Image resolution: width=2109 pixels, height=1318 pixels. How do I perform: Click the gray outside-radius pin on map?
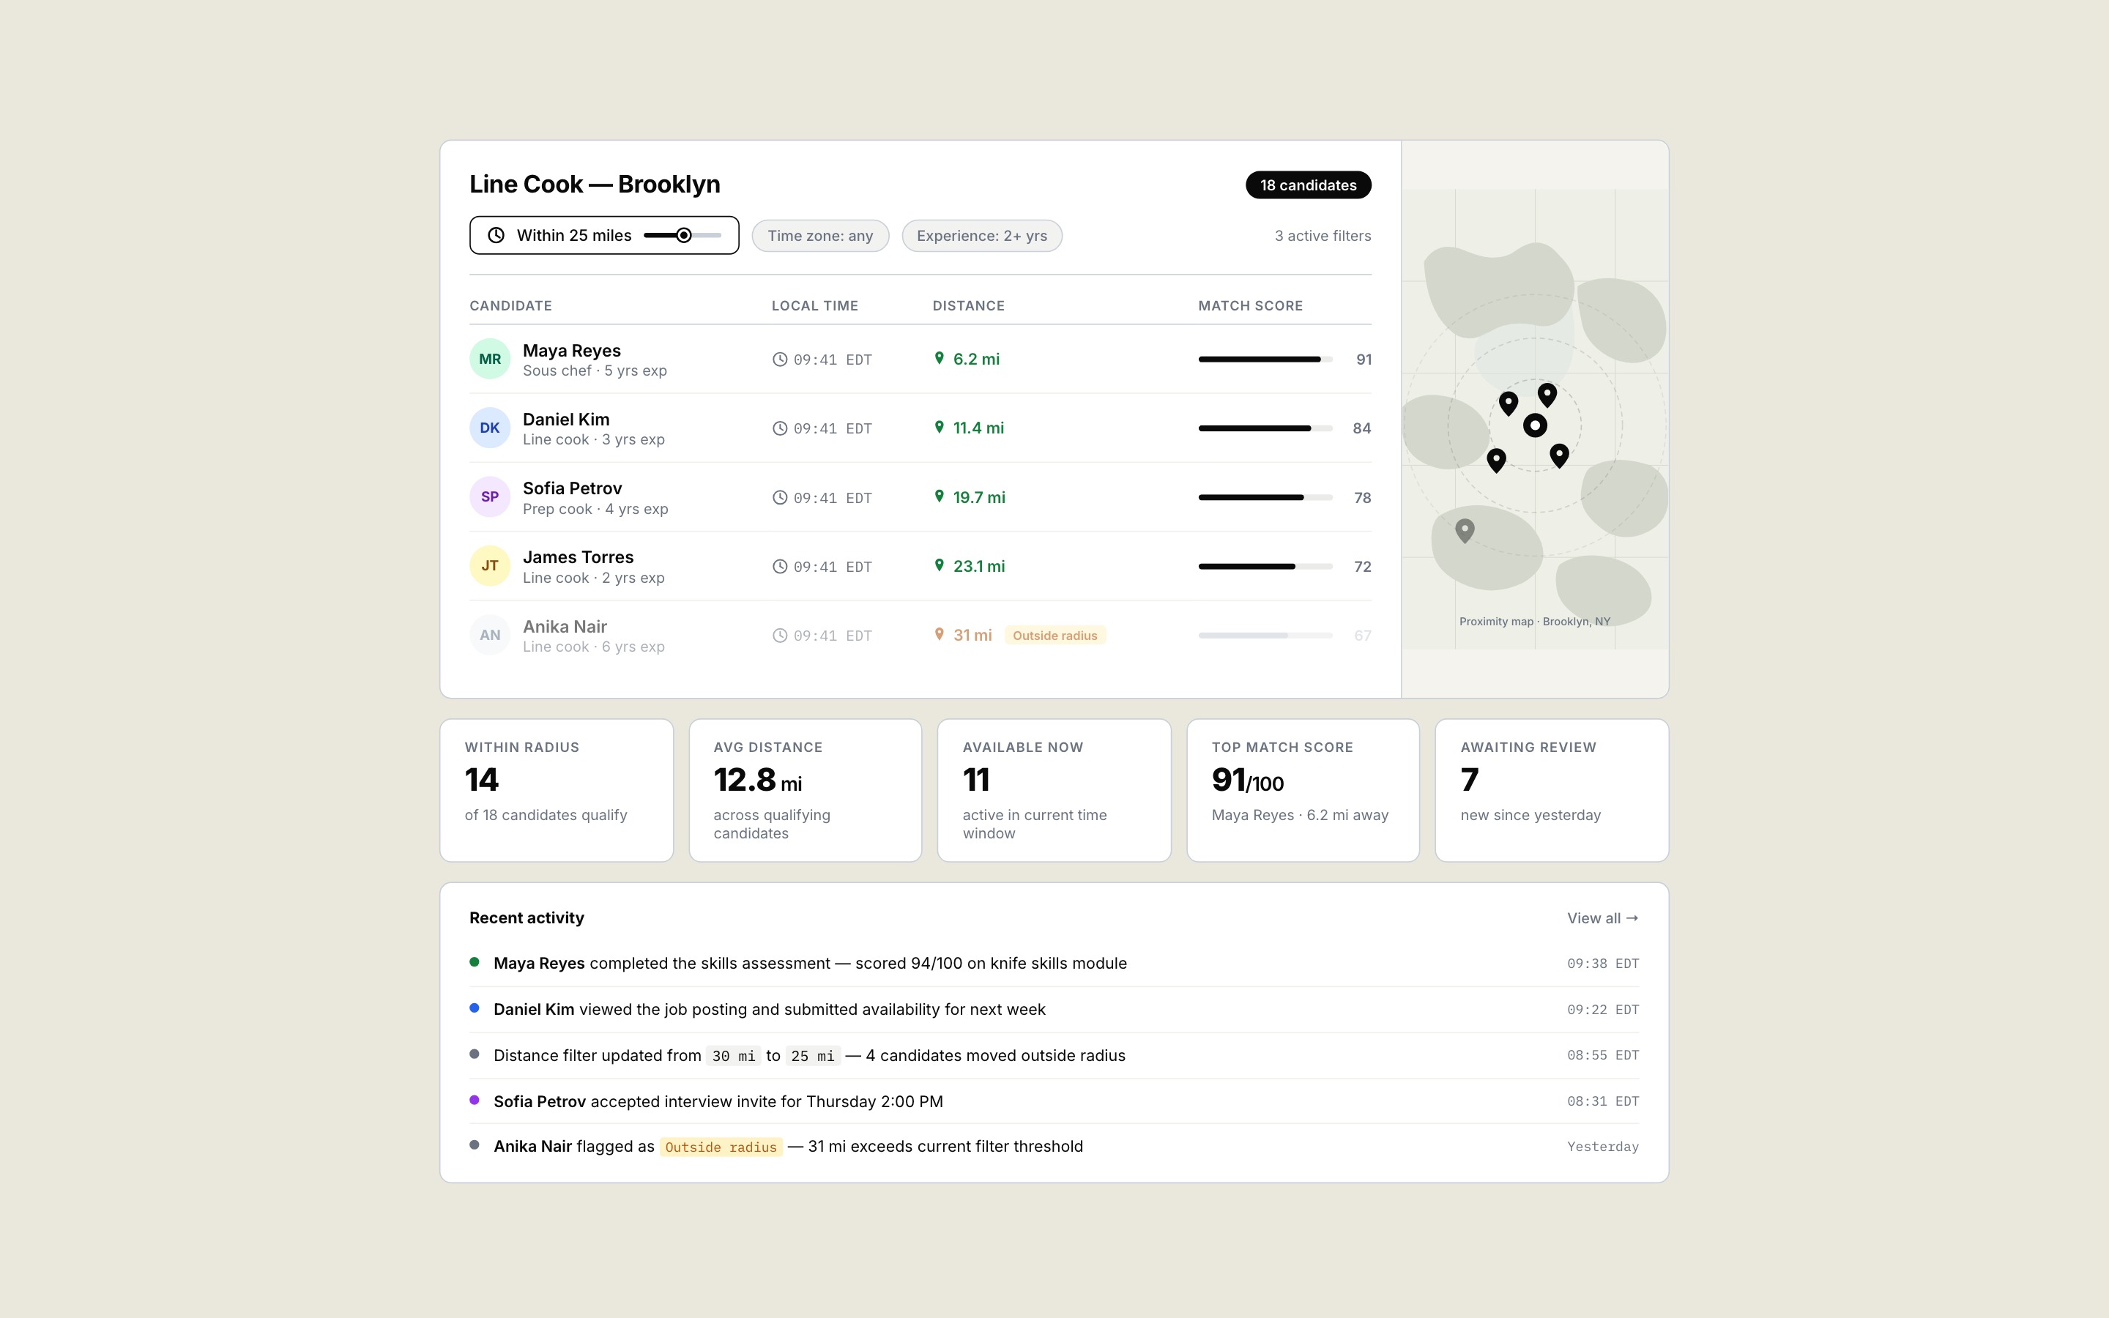point(1465,530)
